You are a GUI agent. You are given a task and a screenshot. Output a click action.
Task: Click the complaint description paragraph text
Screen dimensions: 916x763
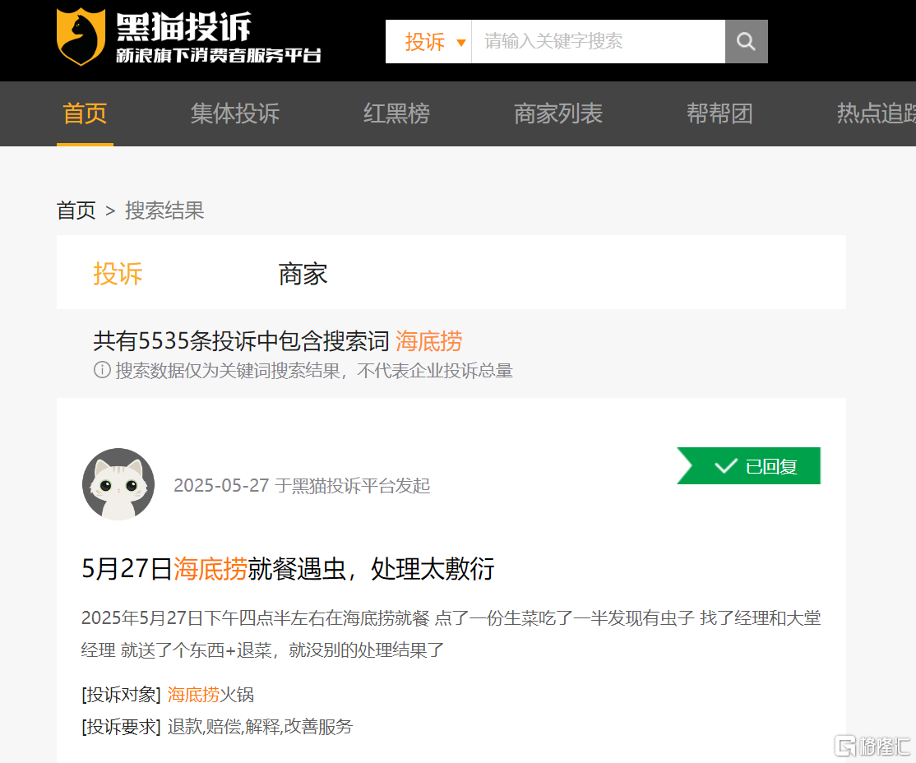point(451,633)
